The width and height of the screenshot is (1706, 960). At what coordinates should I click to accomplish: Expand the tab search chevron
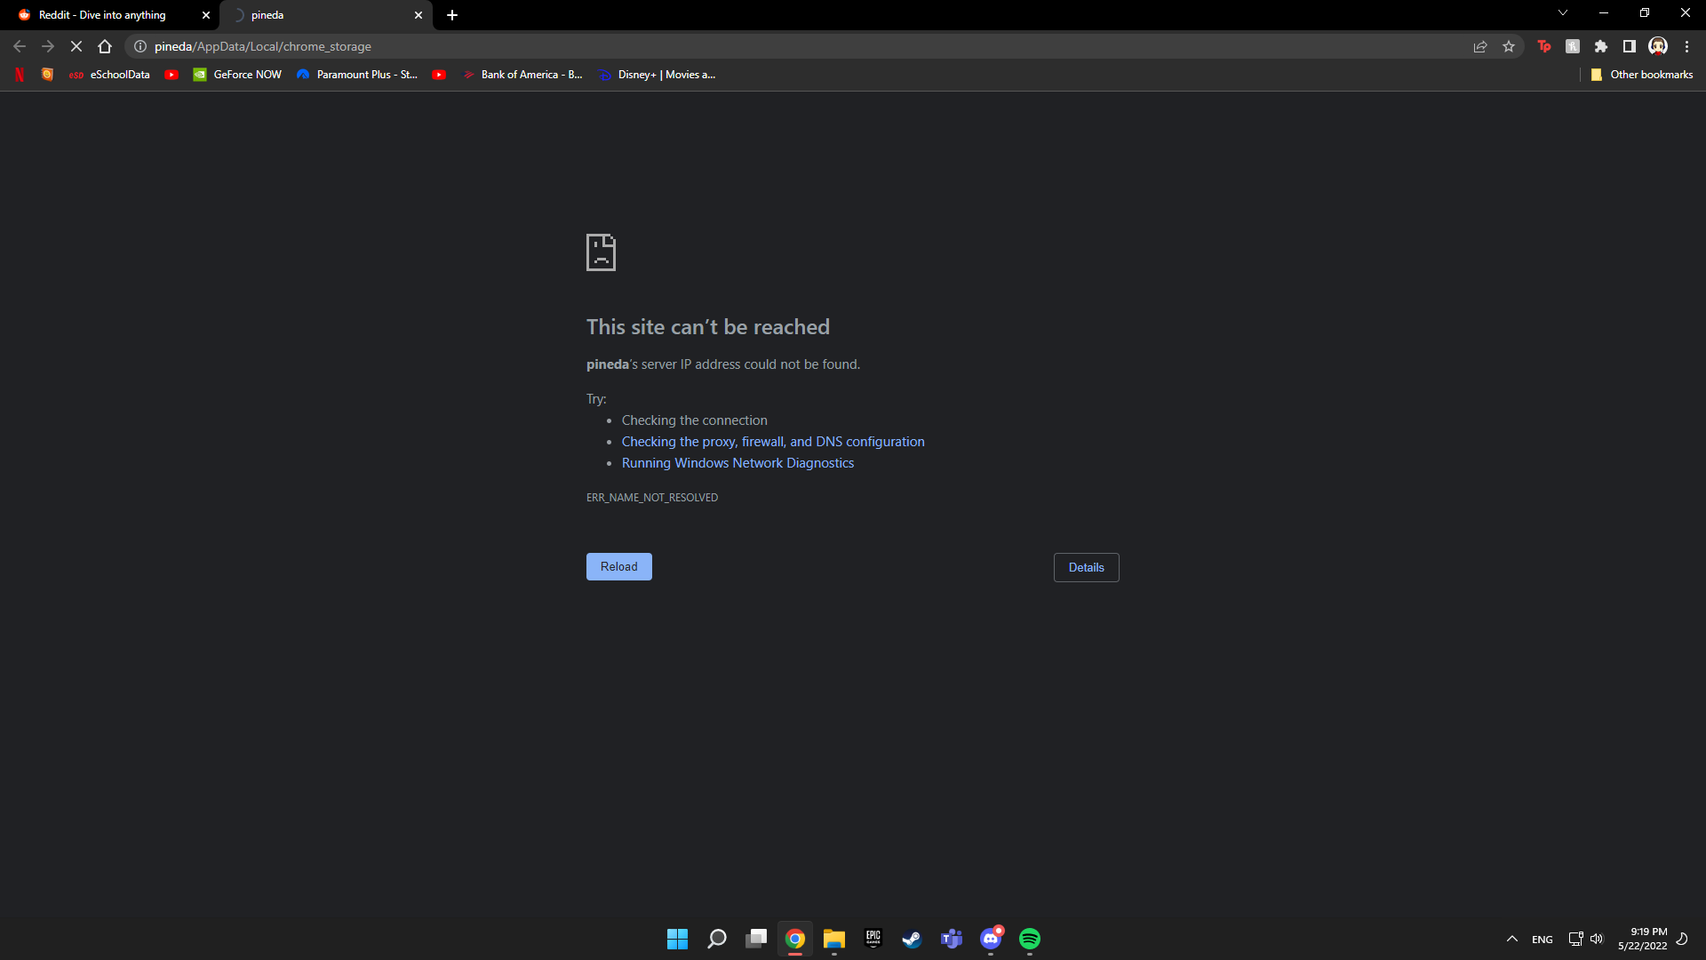[1563, 13]
